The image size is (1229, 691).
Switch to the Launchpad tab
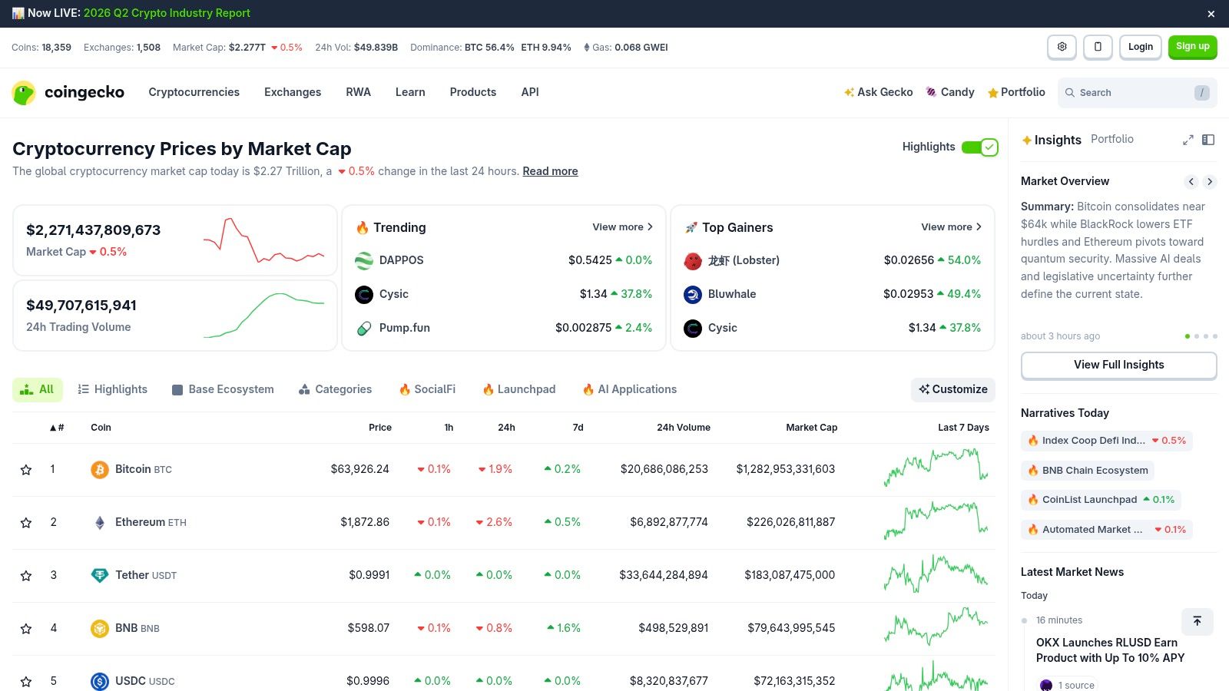[518, 390]
